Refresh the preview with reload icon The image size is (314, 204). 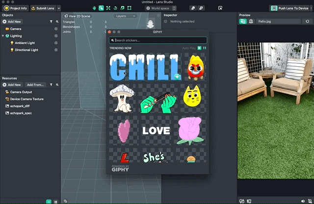click(308, 21)
